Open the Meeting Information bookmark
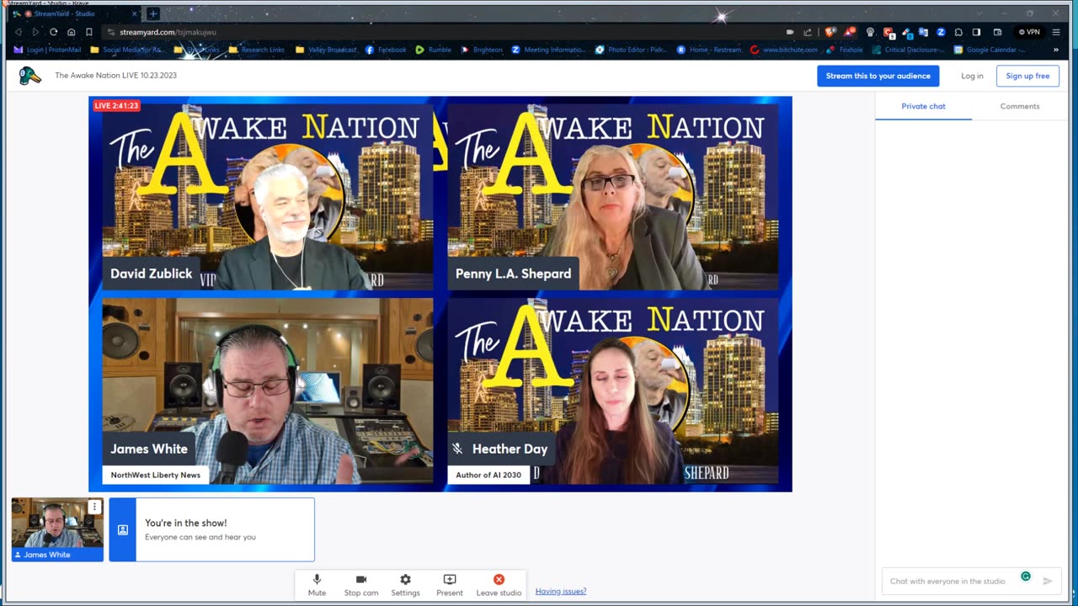The height and width of the screenshot is (606, 1078). pyautogui.click(x=548, y=50)
